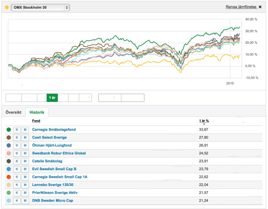Click K button for Öhman Hjärt-Lungfond
The width and height of the screenshot is (268, 209).
pos(17,145)
